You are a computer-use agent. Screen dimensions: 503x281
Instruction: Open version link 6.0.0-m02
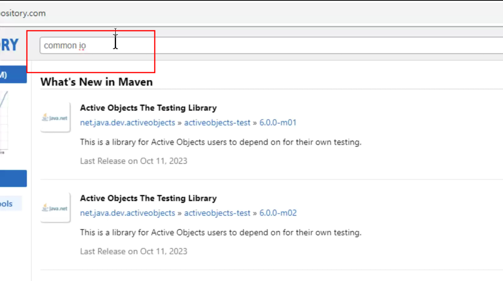tap(278, 213)
